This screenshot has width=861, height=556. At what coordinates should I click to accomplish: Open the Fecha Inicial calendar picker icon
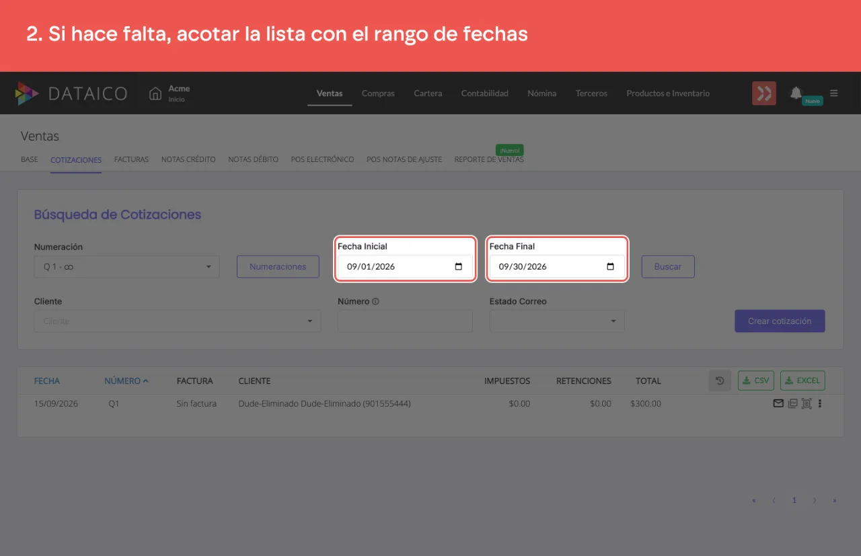tap(459, 267)
